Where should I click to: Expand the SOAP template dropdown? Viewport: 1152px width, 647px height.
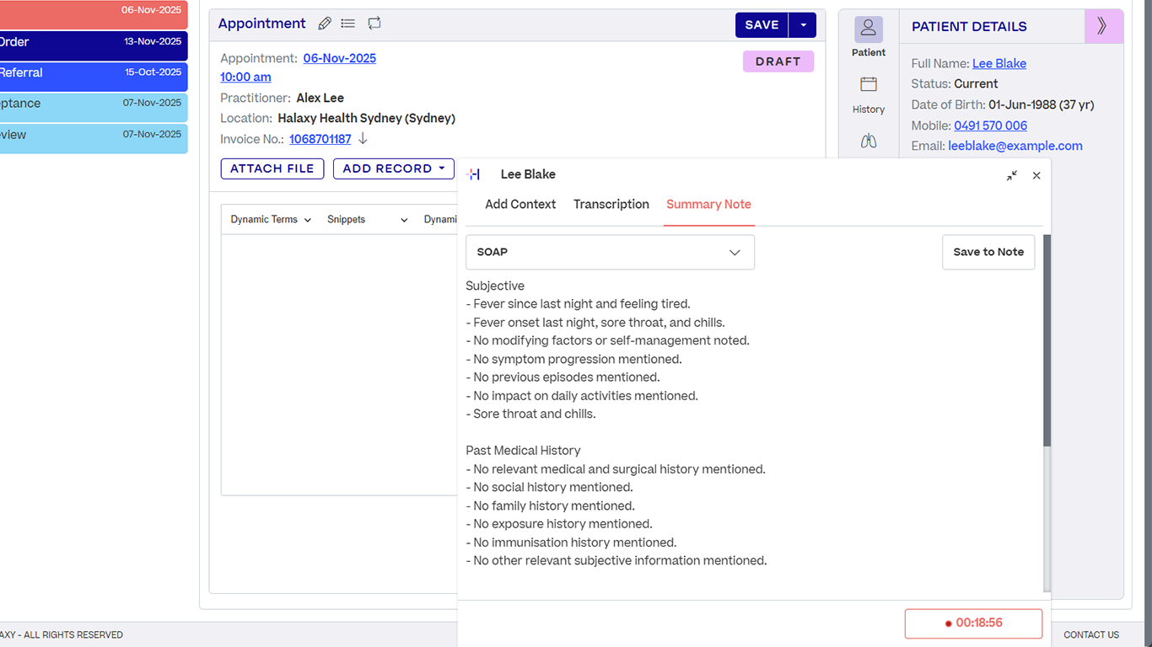[x=610, y=252]
